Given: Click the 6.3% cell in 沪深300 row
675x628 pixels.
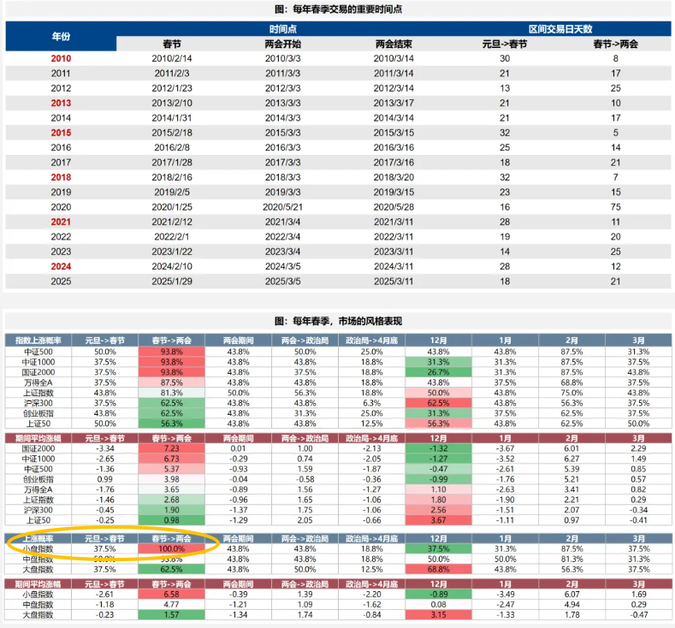Looking at the screenshot, I should [x=371, y=403].
